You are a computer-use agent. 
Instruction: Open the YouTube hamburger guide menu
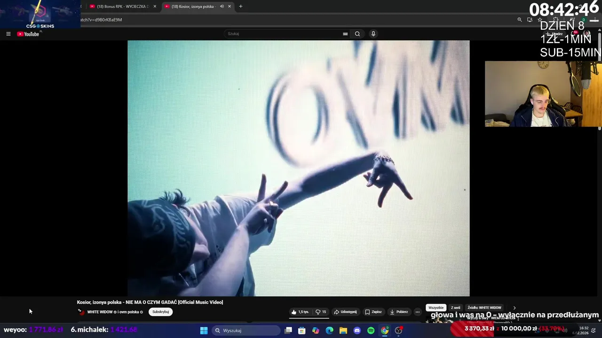[8, 34]
